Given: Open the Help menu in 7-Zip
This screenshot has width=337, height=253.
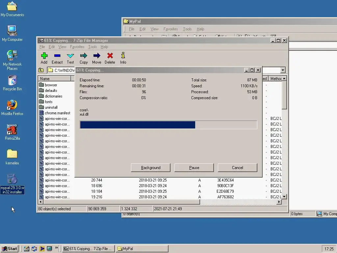Looking at the screenshot, I should pyautogui.click(x=104, y=47).
